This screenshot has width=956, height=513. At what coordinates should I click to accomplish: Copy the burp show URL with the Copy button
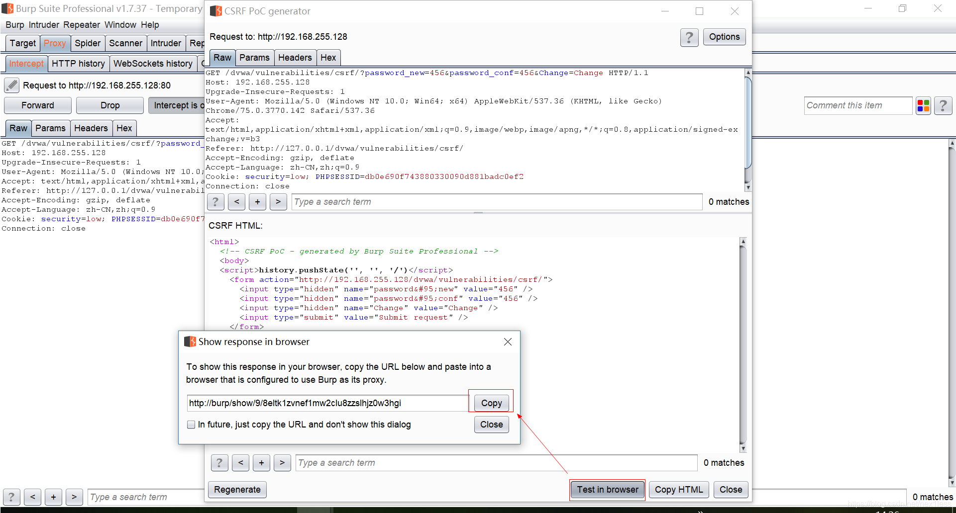point(492,403)
